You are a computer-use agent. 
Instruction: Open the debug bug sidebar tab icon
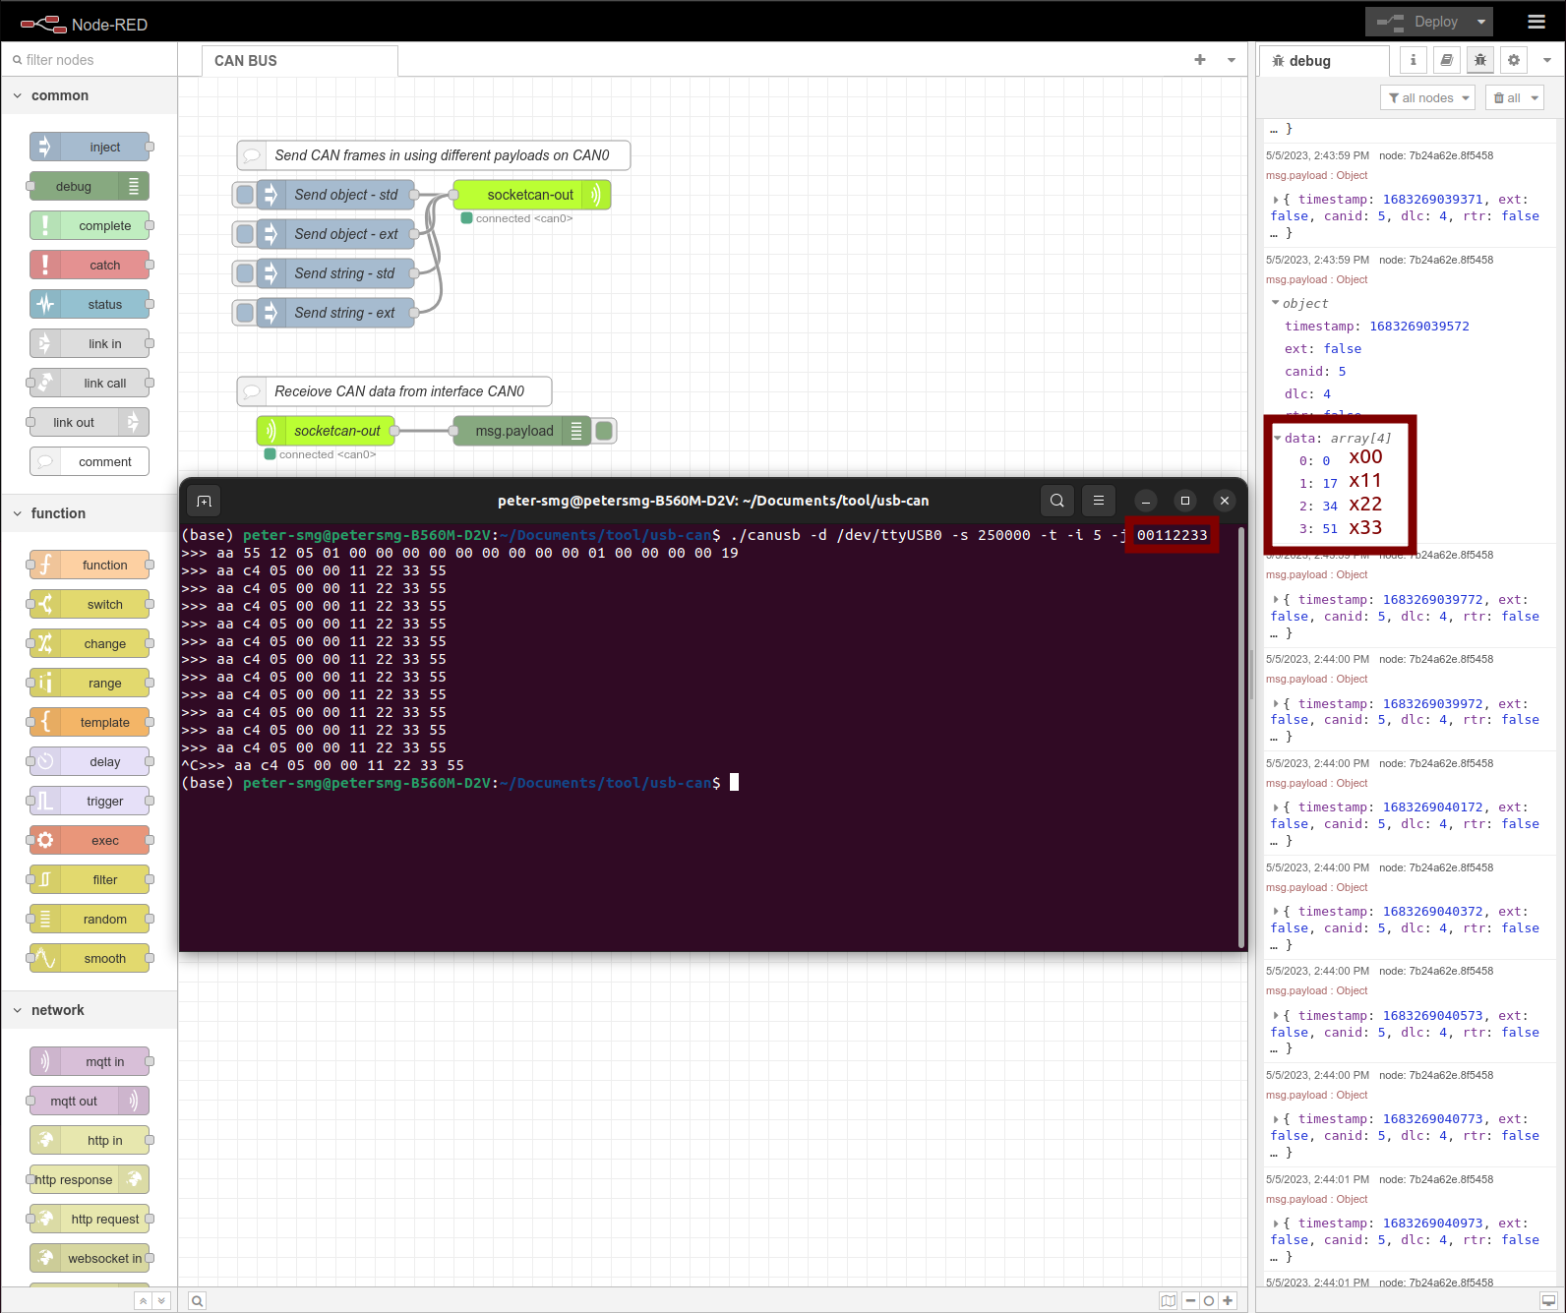click(1480, 60)
